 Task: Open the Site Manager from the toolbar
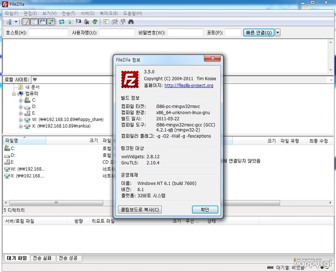[x=9, y=22]
